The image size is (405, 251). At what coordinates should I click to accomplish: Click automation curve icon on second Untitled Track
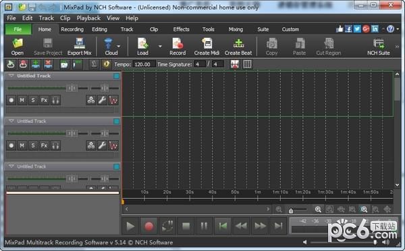tap(113, 145)
